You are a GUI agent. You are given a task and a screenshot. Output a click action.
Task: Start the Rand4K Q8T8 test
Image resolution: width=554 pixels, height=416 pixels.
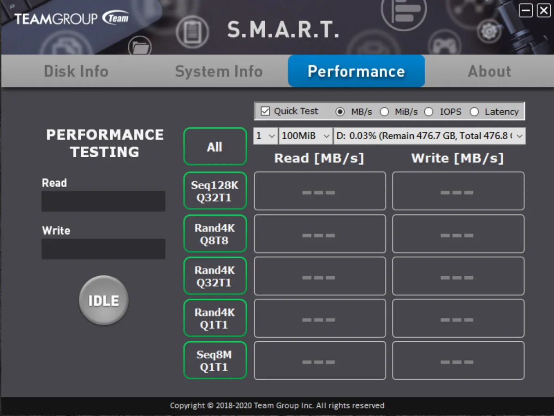click(215, 233)
